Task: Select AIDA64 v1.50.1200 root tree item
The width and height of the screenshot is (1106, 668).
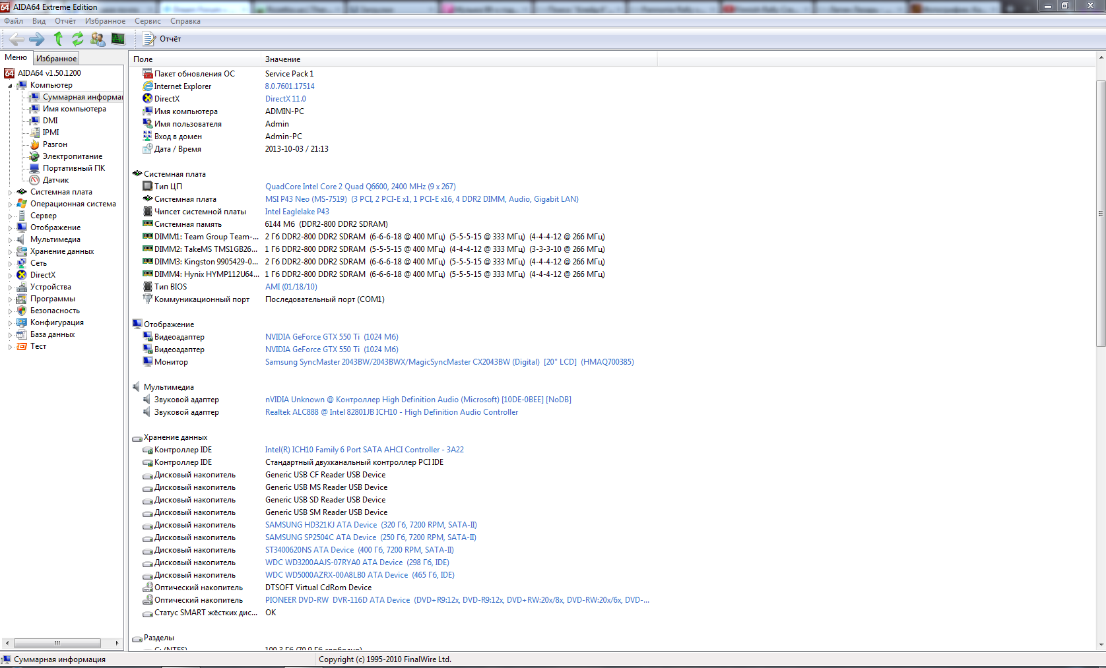Action: click(49, 73)
